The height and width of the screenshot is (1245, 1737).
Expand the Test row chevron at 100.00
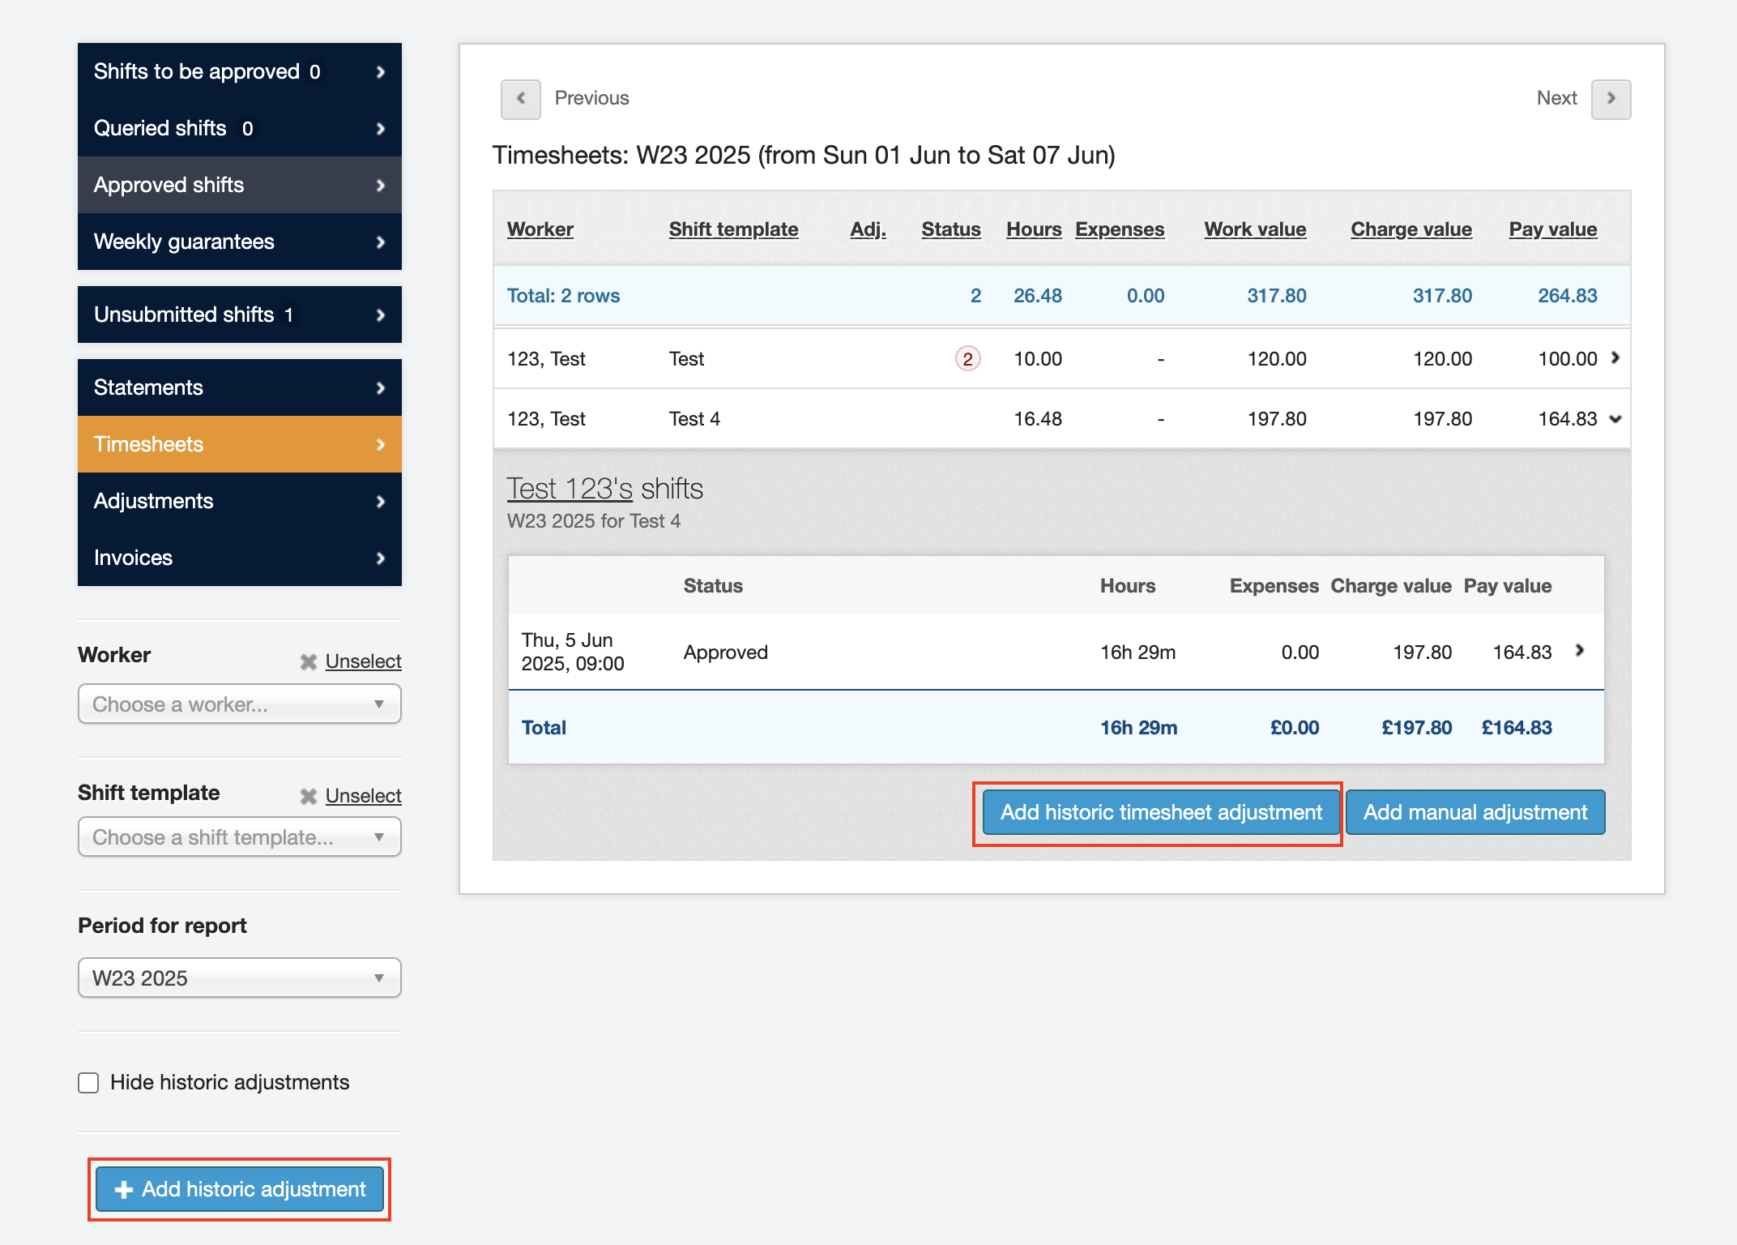[1615, 357]
